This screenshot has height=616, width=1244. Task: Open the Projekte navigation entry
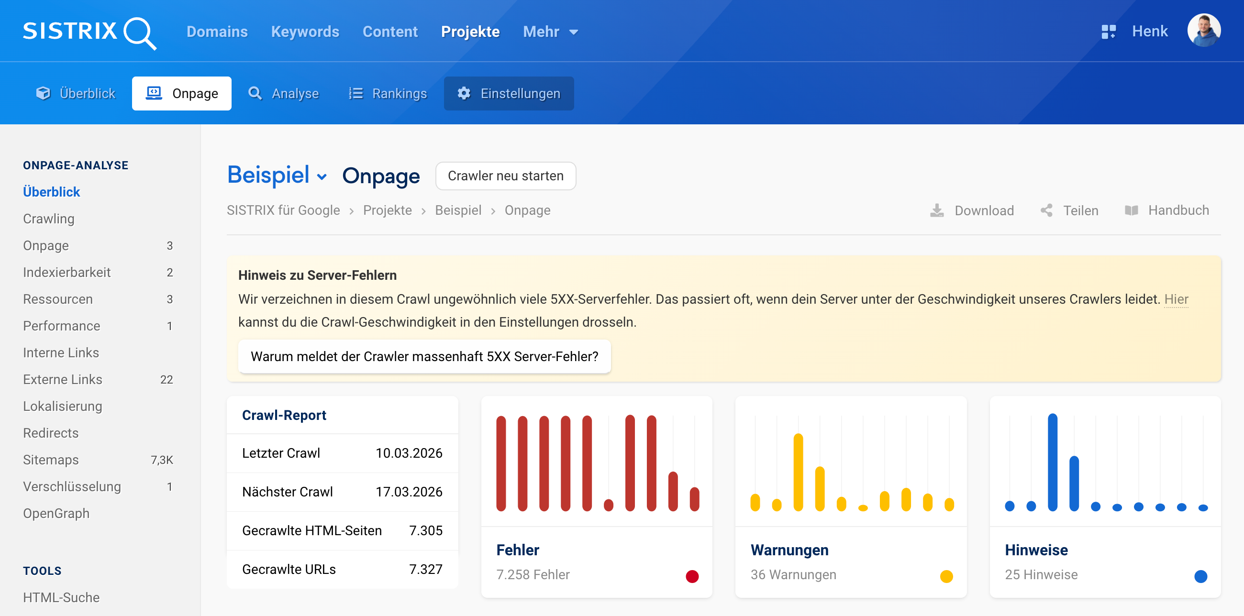click(x=470, y=31)
